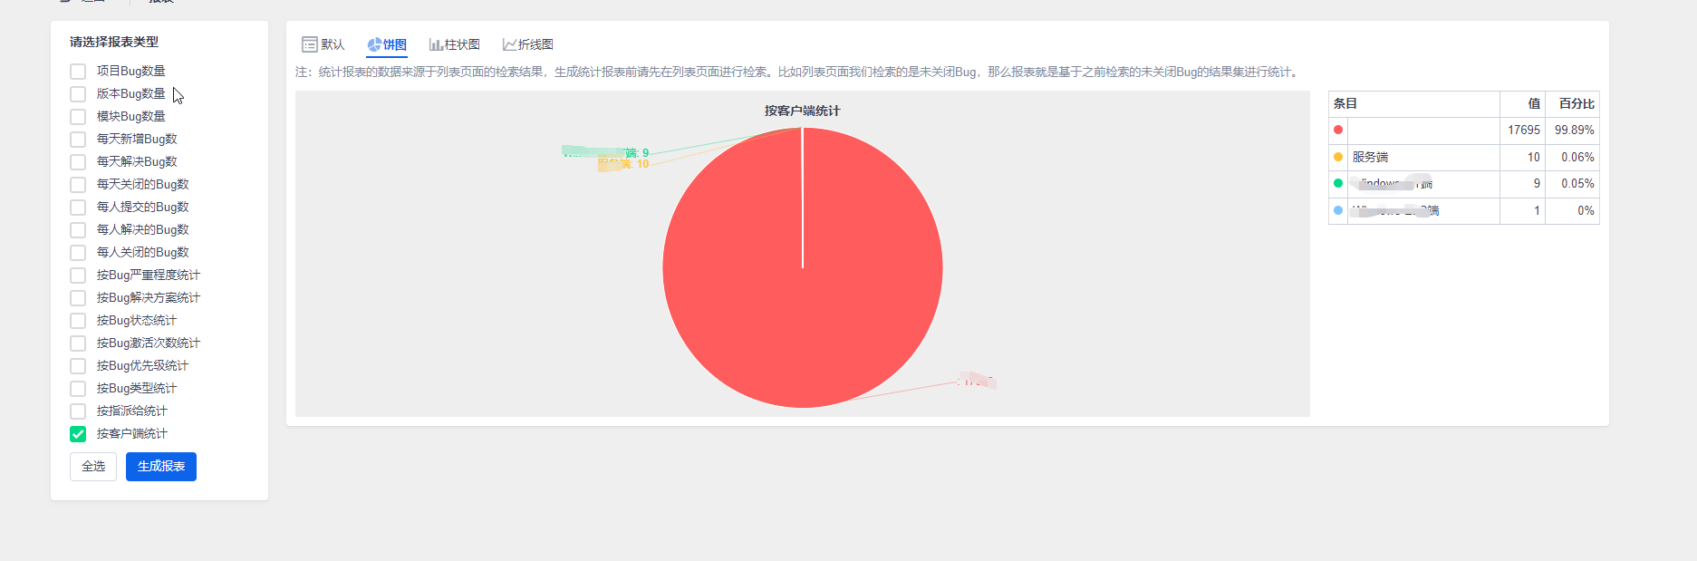Click the 请选择报表类型 heading
The width and height of the screenshot is (1697, 561).
coord(114,42)
